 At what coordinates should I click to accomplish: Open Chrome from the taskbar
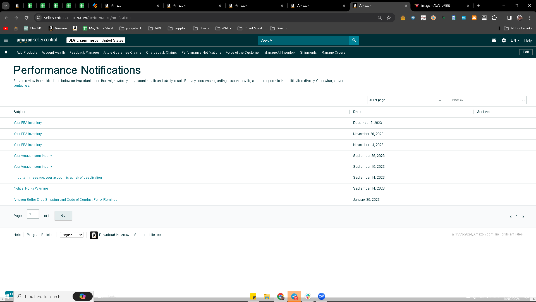pos(281,296)
